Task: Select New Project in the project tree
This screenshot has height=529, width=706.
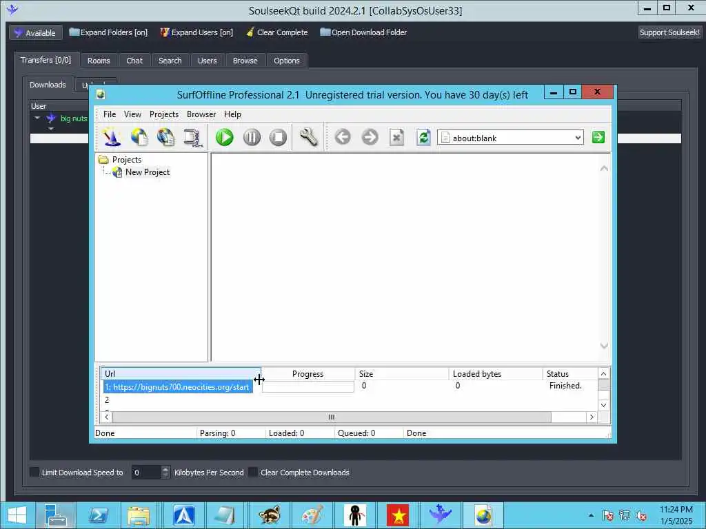Action: 148,172
